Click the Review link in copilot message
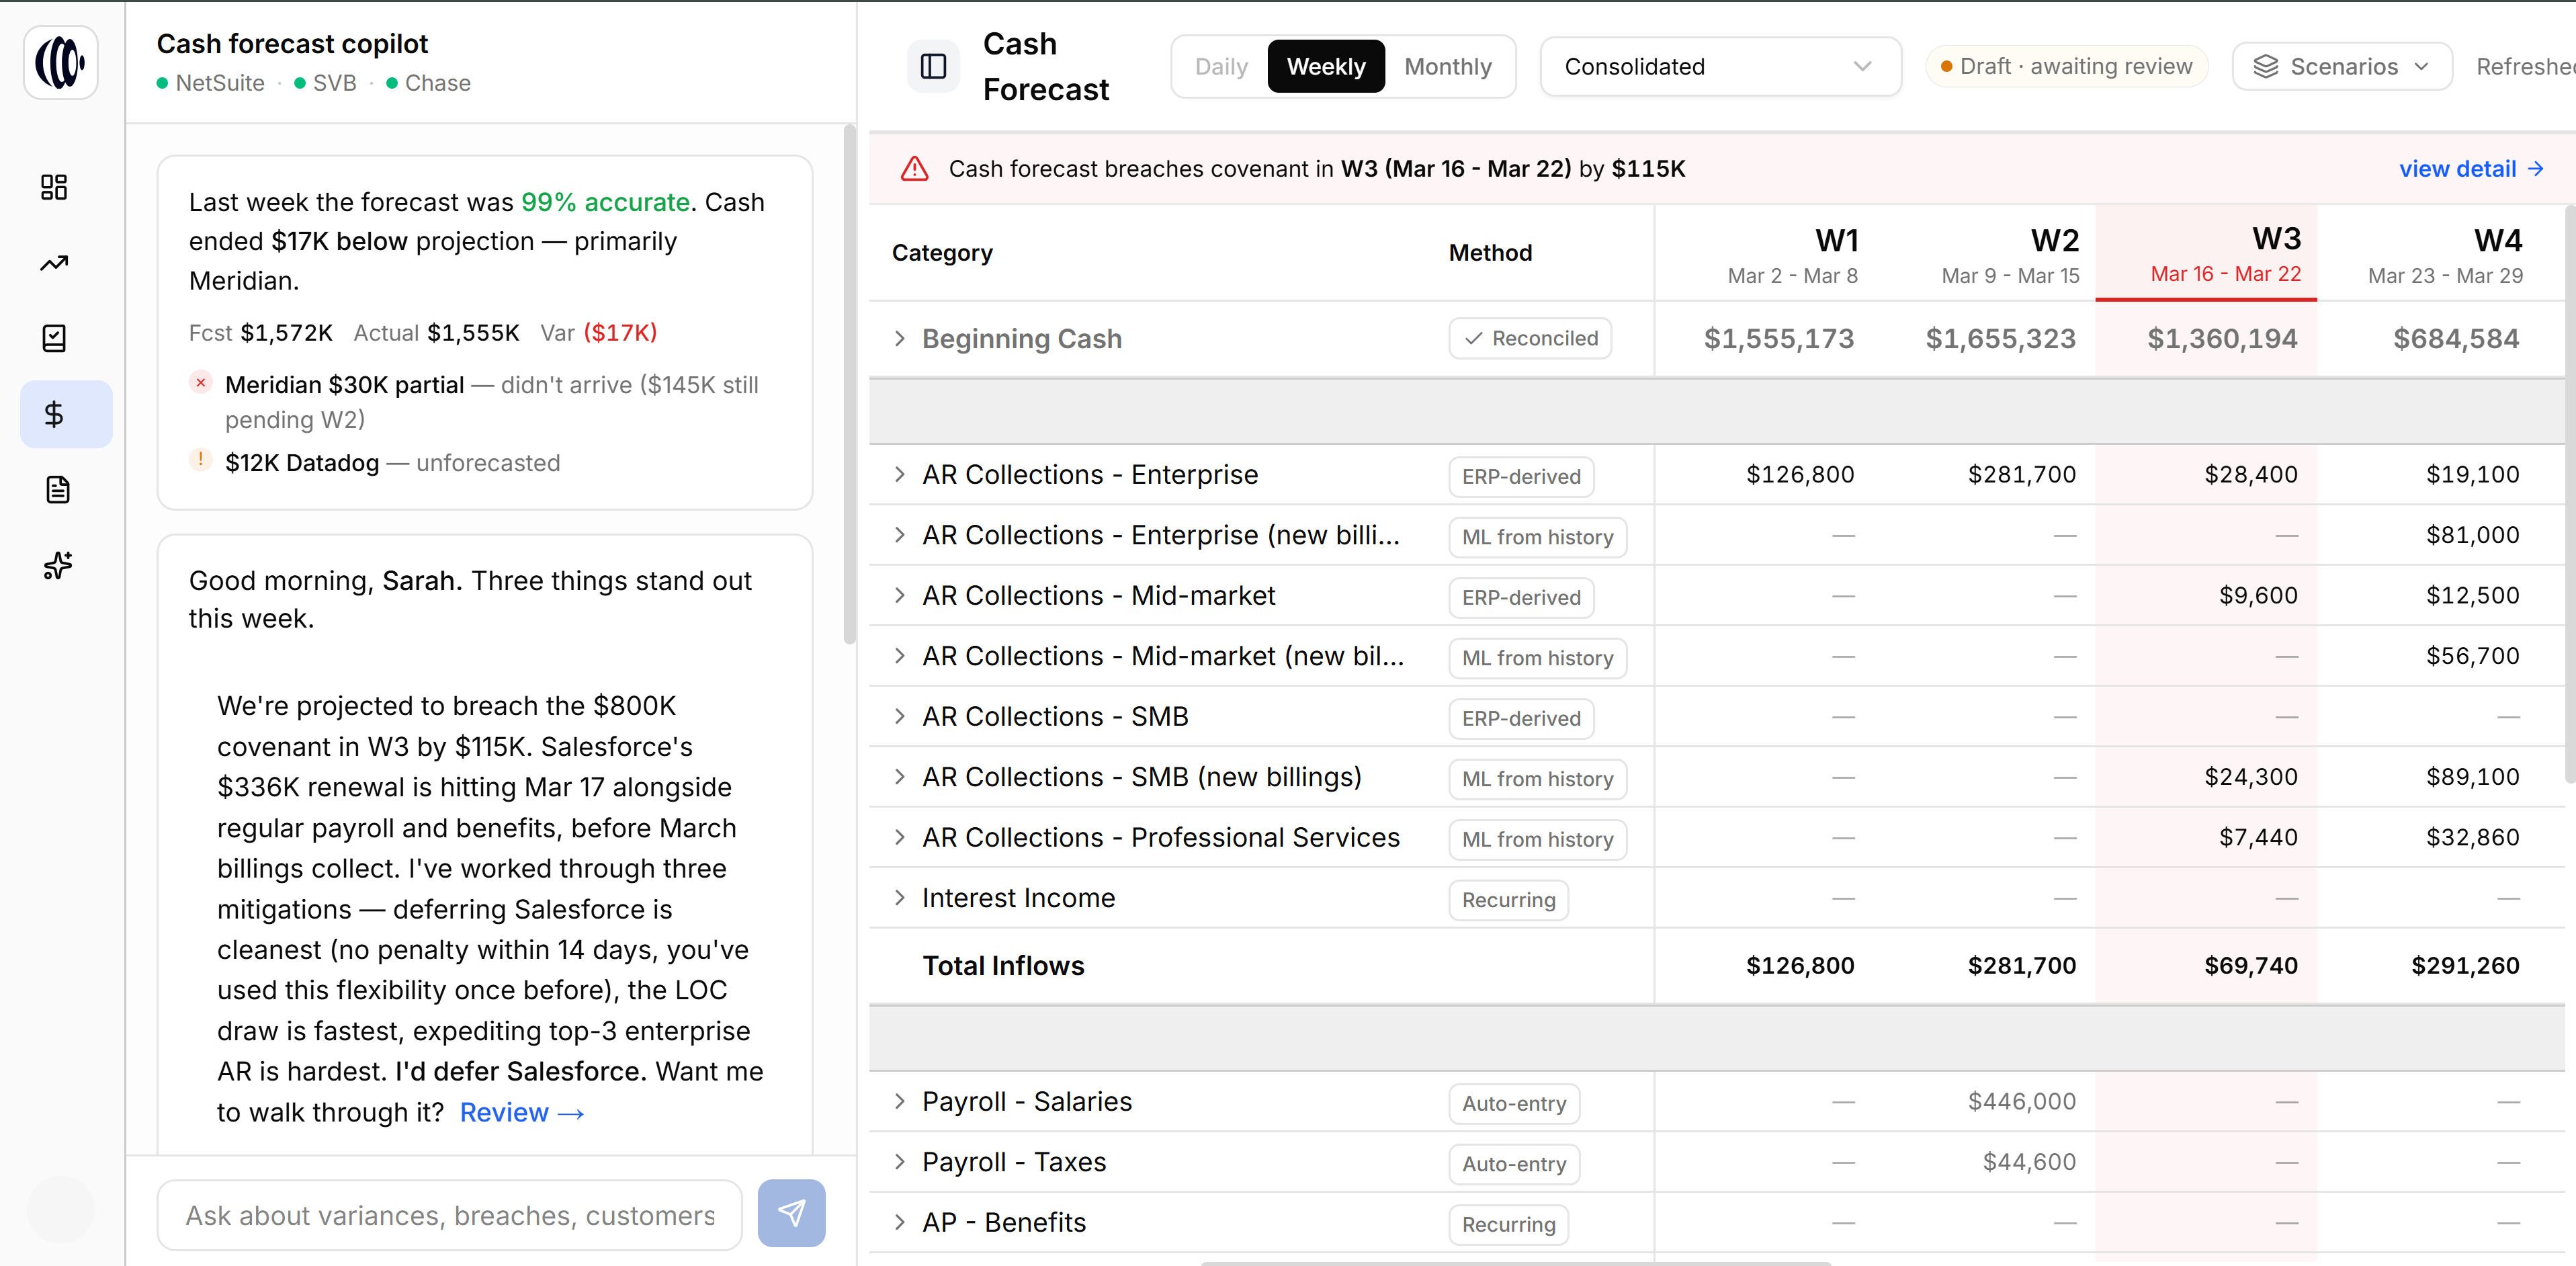 [521, 1112]
